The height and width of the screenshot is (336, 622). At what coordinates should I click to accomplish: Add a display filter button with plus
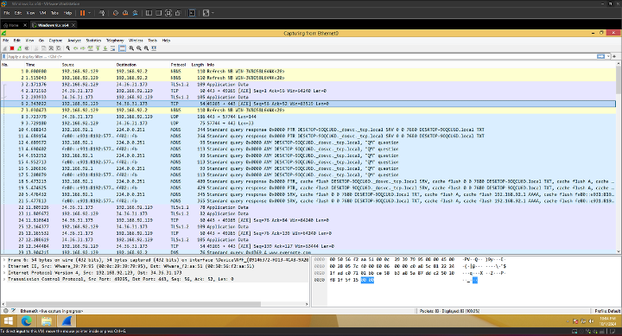(x=614, y=57)
